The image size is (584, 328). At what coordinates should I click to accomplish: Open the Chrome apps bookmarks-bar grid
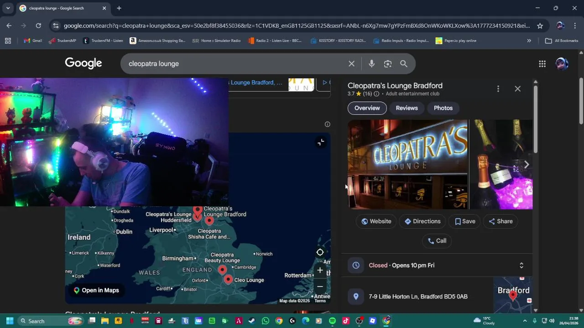pos(8,41)
